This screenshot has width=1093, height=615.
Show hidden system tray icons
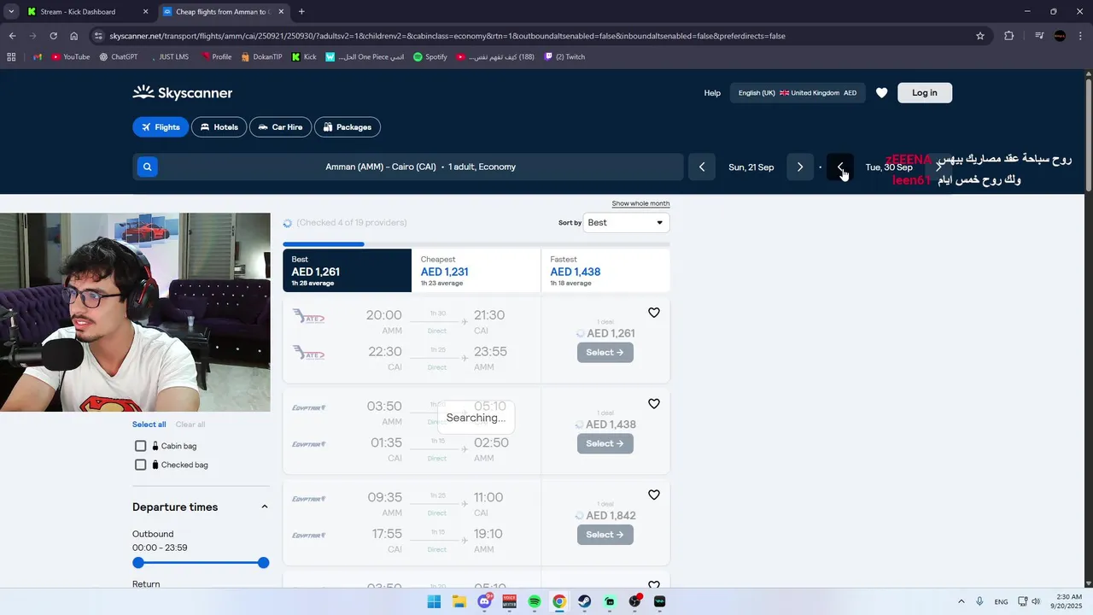961,601
